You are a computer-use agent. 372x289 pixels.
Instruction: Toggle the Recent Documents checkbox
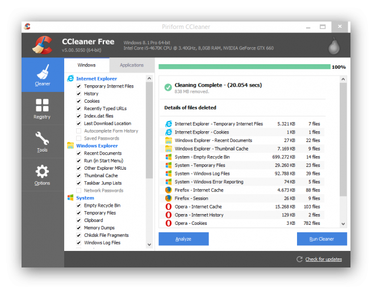click(79, 153)
